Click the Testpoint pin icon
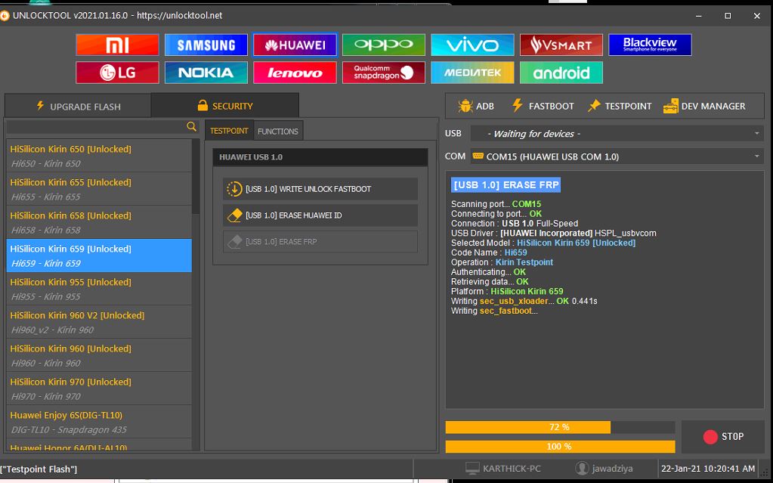Image resolution: width=773 pixels, height=483 pixels. (594, 106)
